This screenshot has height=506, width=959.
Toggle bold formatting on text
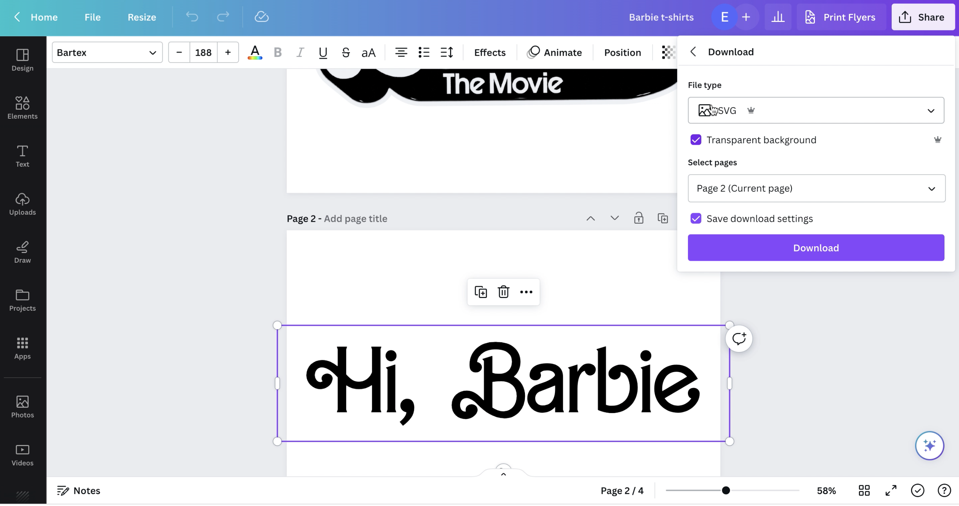277,52
